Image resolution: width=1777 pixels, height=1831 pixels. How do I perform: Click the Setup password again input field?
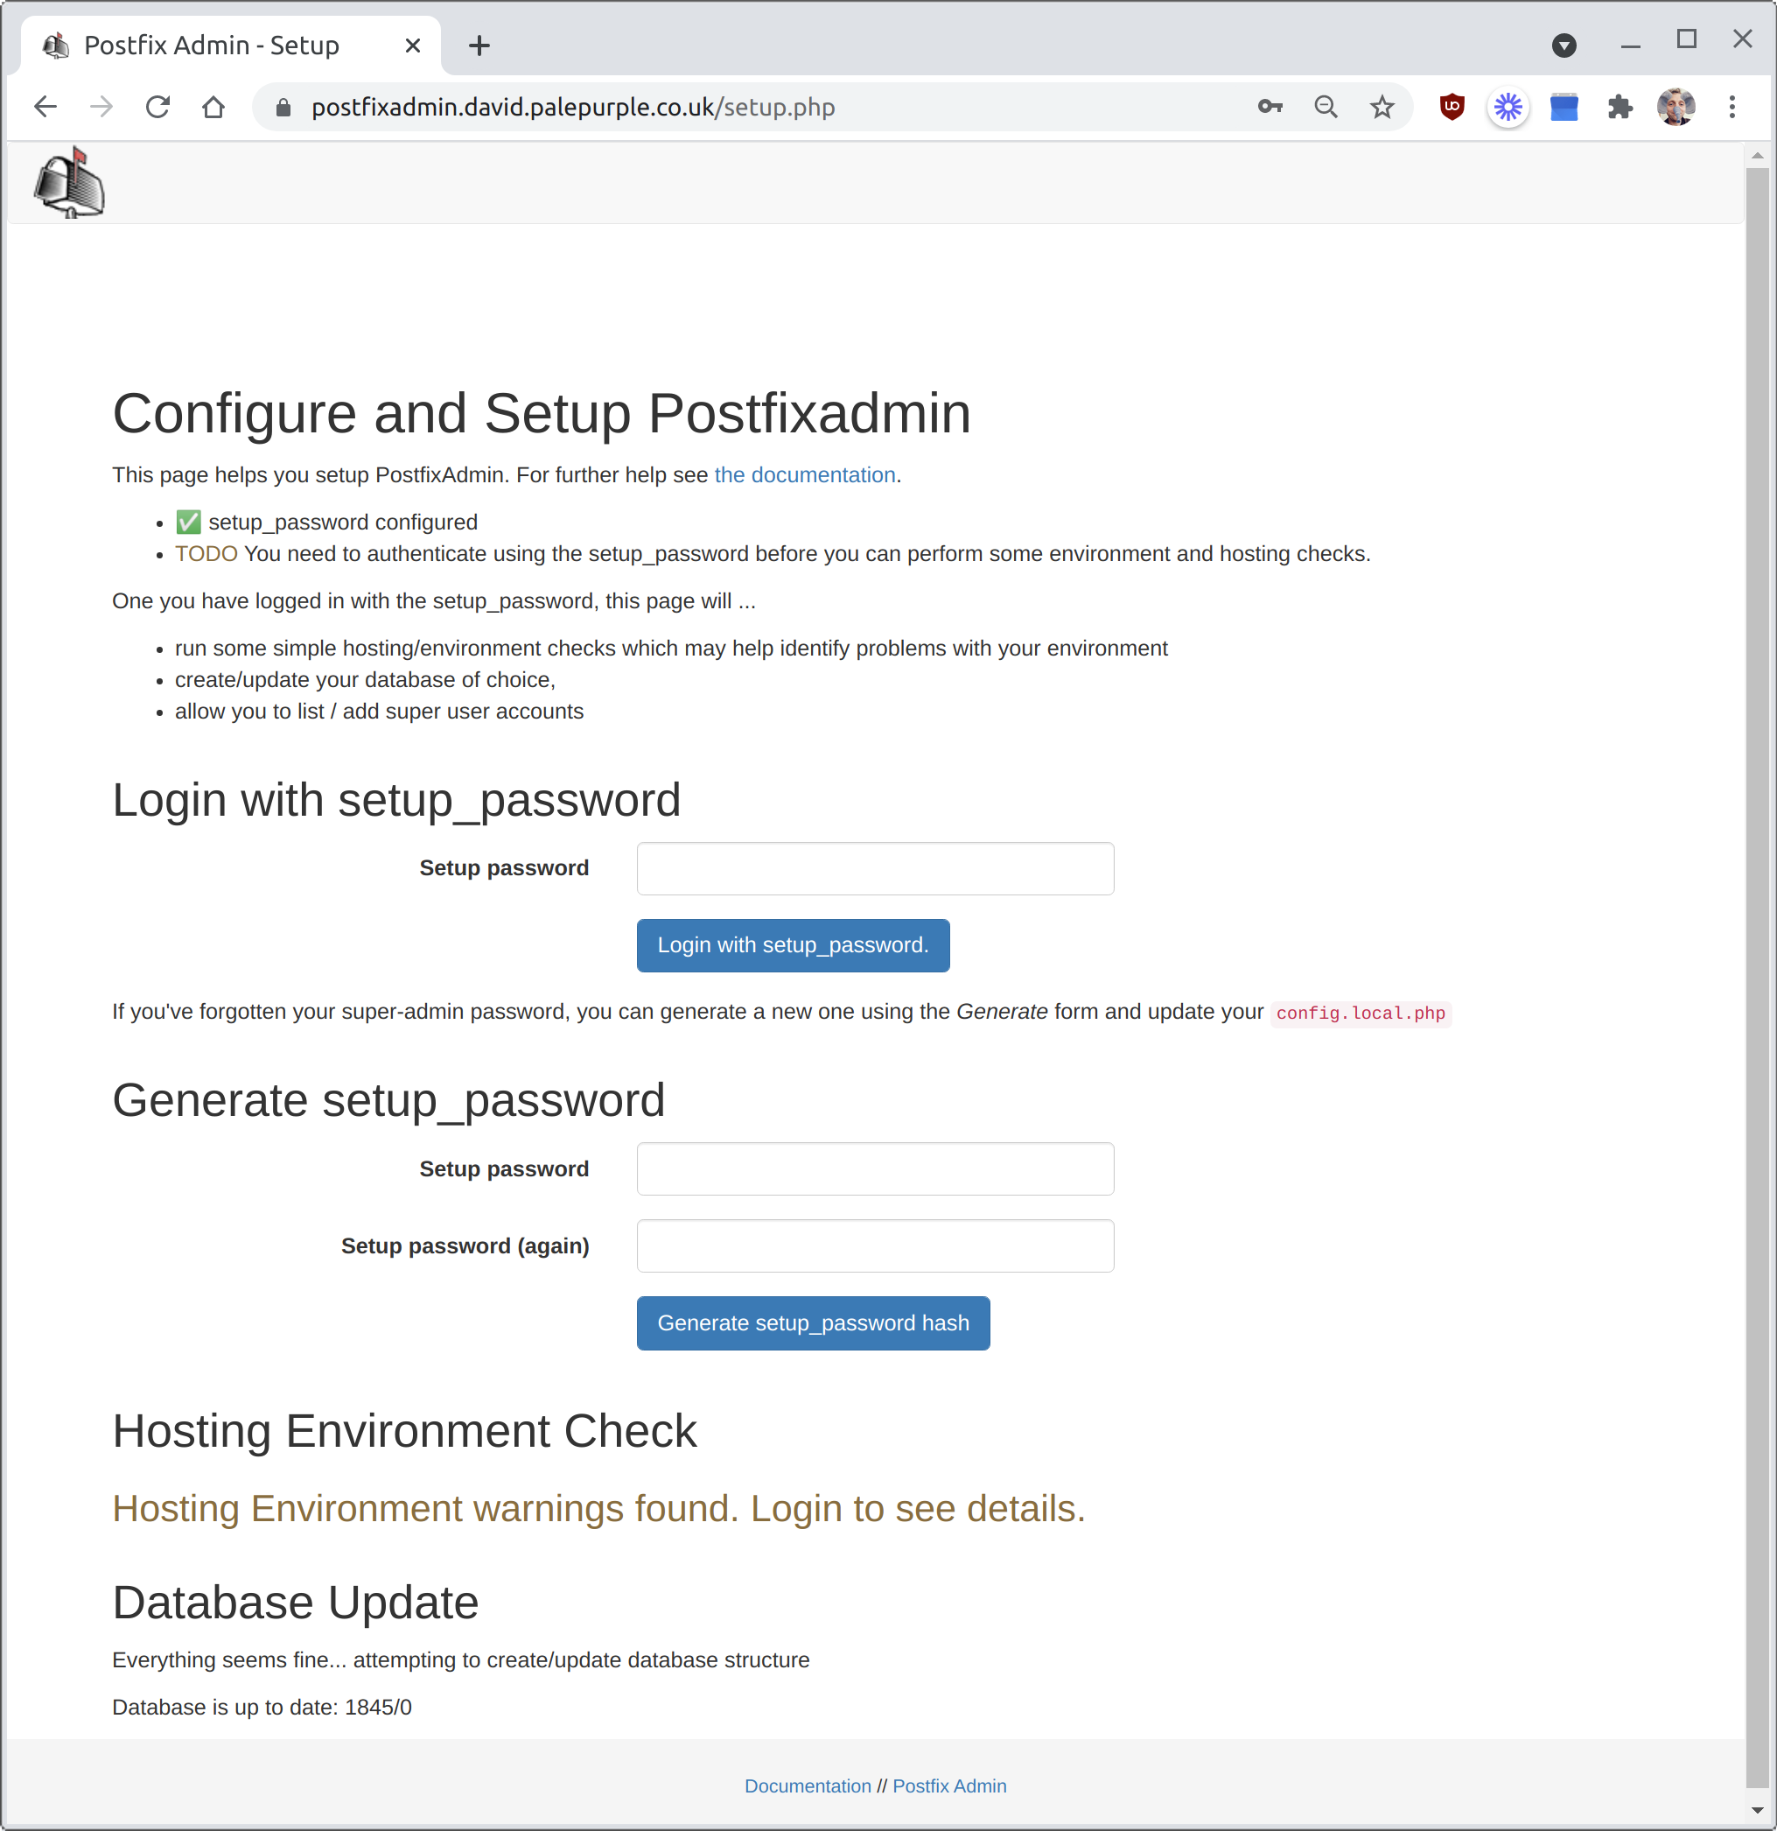coord(875,1245)
